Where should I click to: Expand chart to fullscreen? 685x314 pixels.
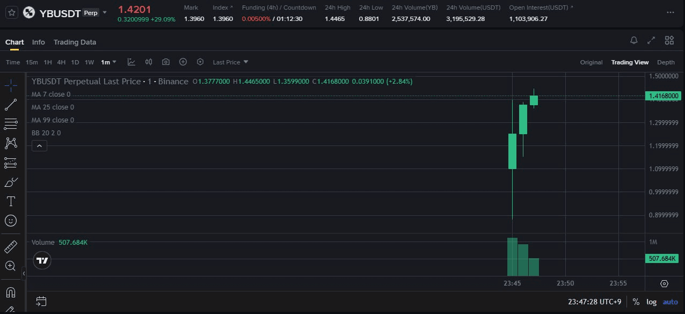[x=651, y=41]
